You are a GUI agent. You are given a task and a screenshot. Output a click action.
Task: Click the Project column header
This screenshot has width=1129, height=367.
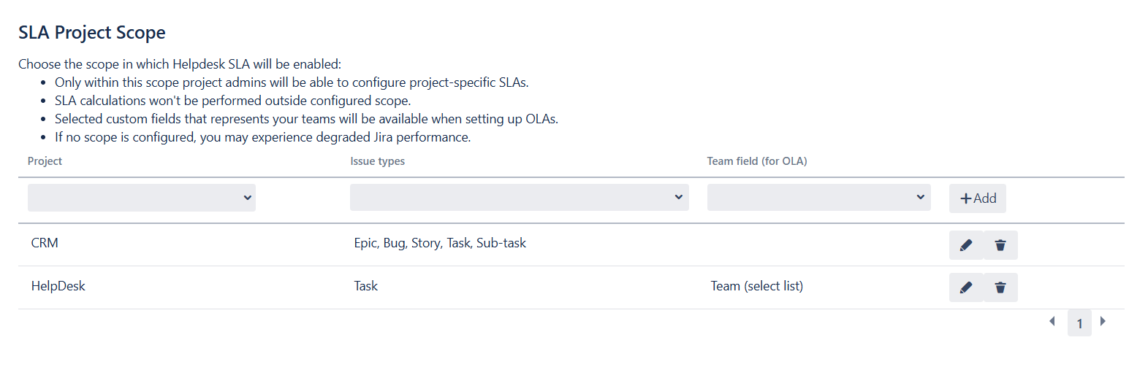click(45, 161)
